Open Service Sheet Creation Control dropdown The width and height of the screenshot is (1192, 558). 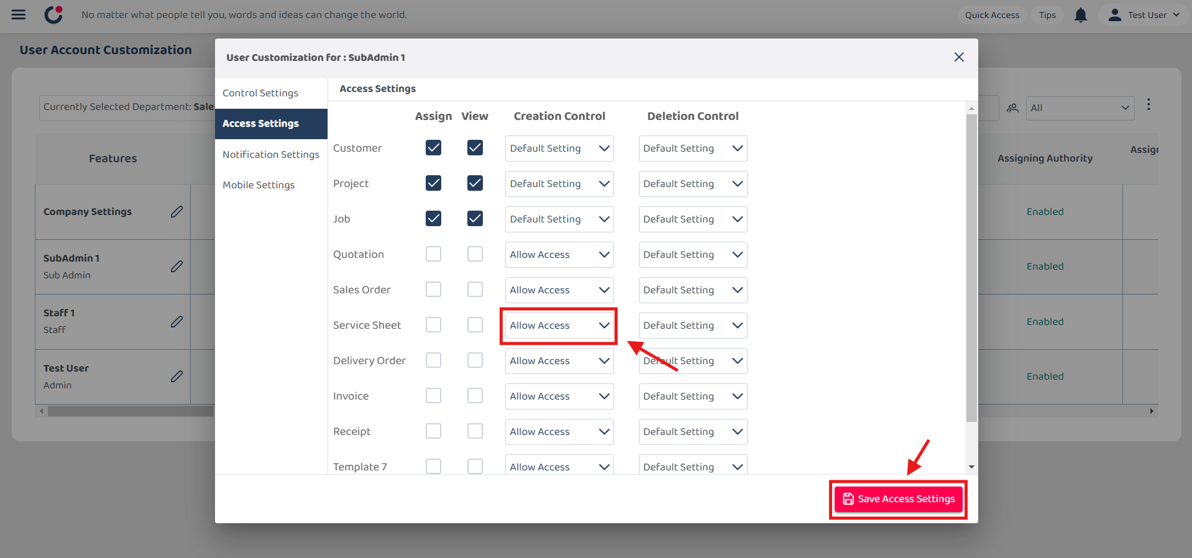pos(559,326)
